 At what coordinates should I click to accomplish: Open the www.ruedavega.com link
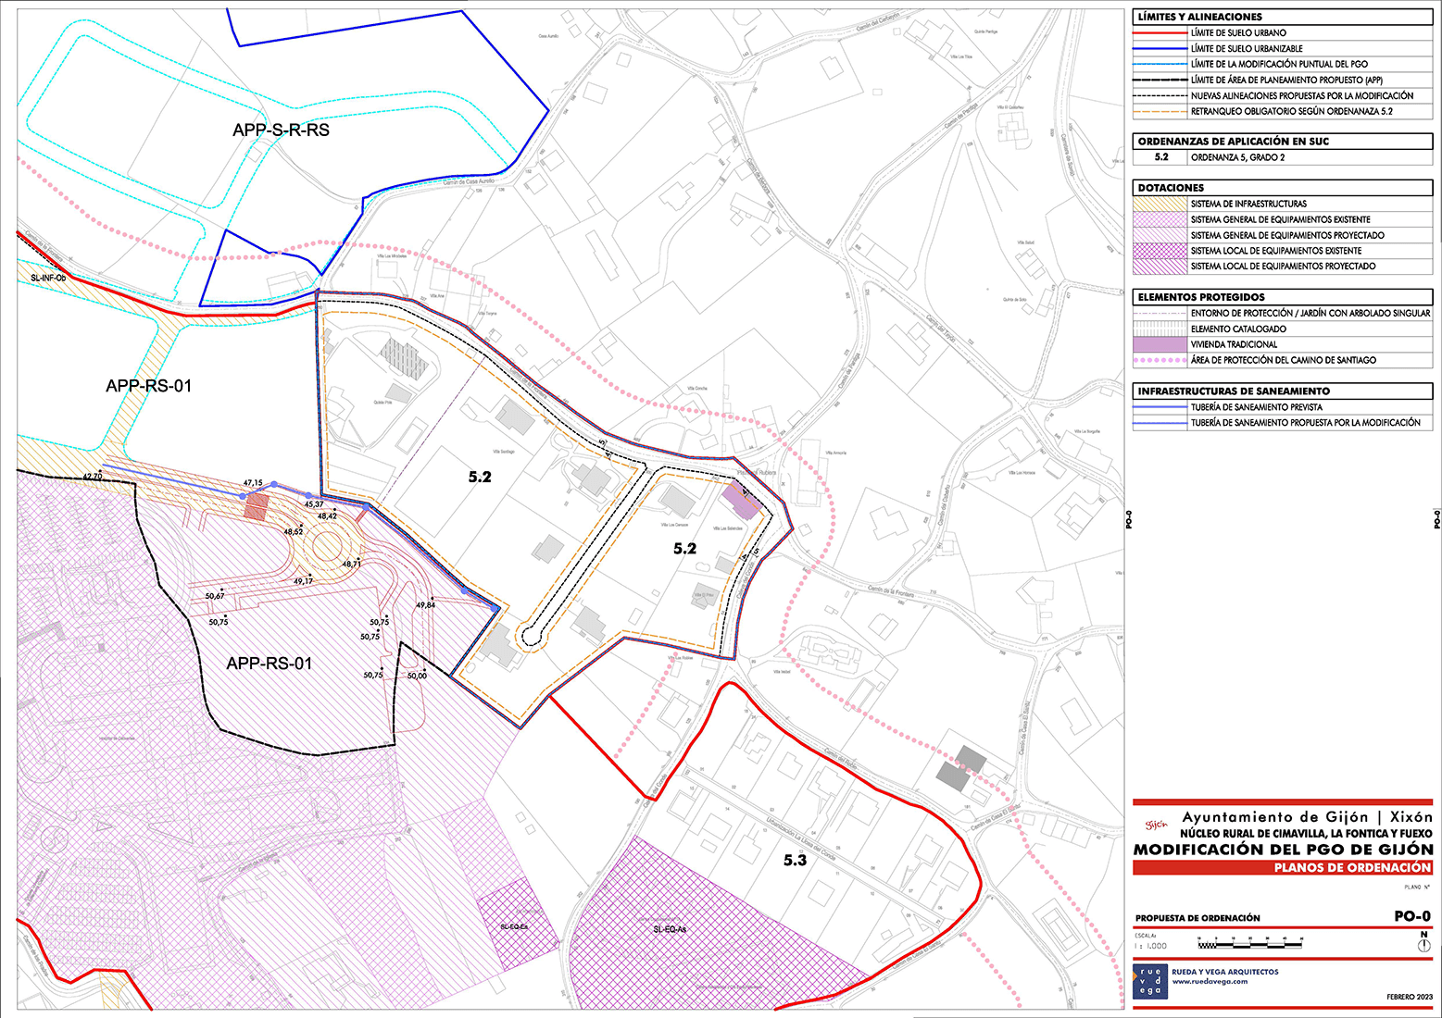(x=1210, y=981)
